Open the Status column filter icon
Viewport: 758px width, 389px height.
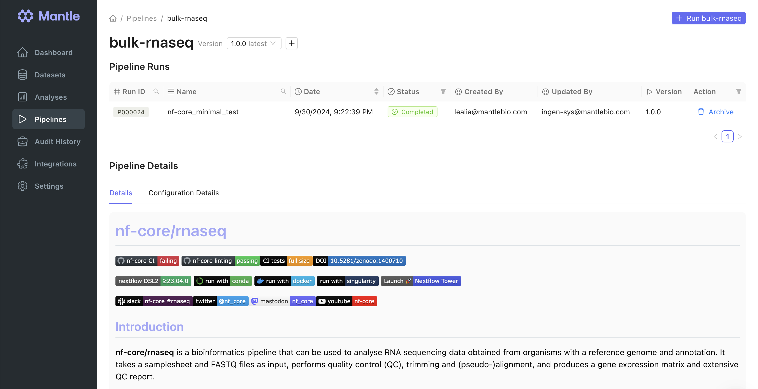(443, 92)
